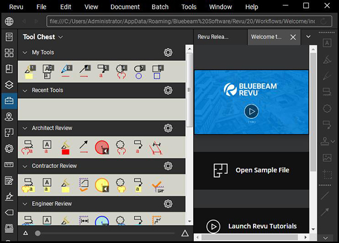This screenshot has height=243, width=339.
Task: Open Recent Tools settings gear
Action: tap(168, 90)
